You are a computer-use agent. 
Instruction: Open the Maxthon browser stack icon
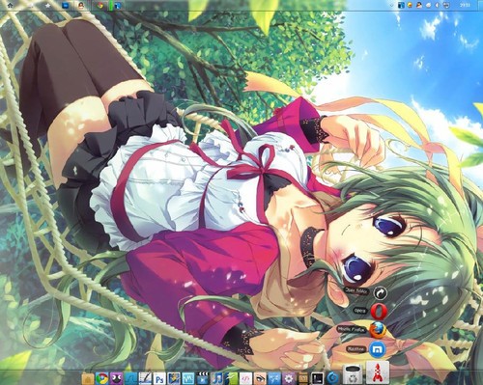tap(378, 349)
